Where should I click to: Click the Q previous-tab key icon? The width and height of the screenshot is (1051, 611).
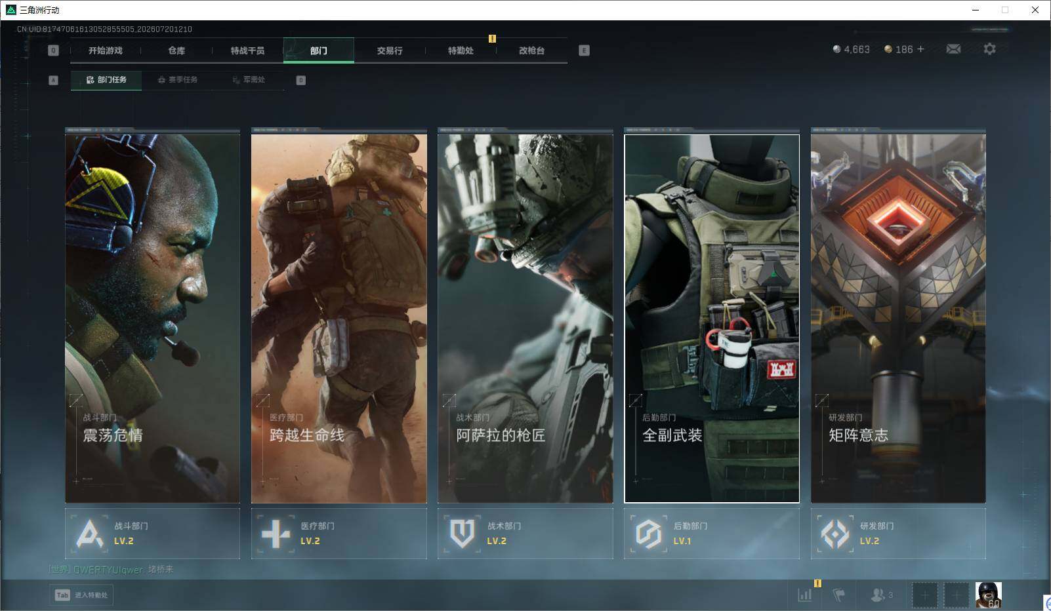(x=54, y=50)
